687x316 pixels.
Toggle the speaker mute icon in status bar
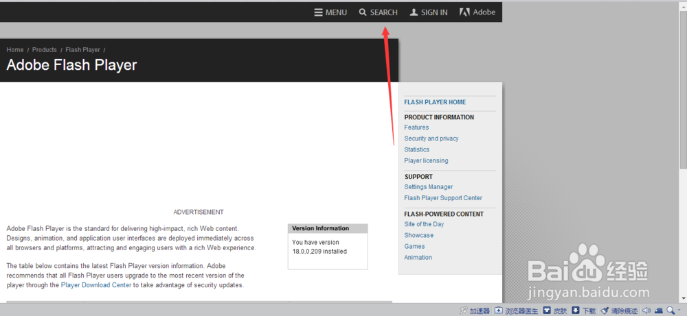tap(646, 311)
